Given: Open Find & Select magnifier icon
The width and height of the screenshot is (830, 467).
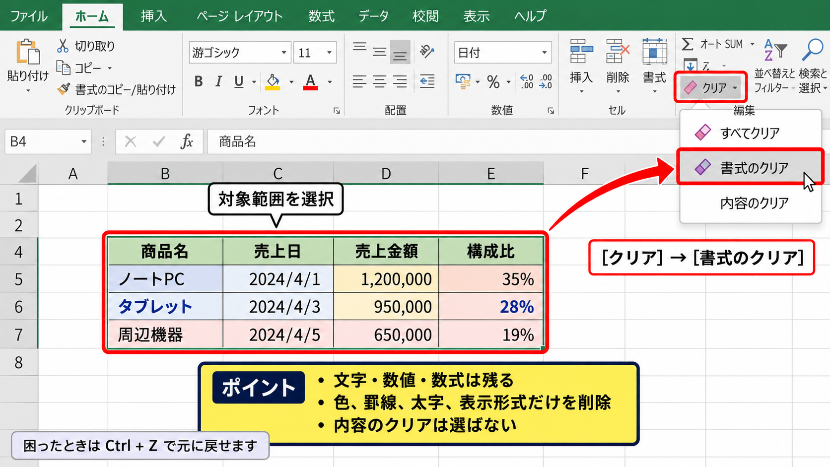Looking at the screenshot, I should coord(813,50).
